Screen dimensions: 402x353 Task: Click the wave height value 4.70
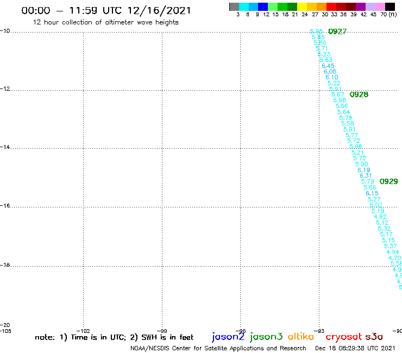394,258
